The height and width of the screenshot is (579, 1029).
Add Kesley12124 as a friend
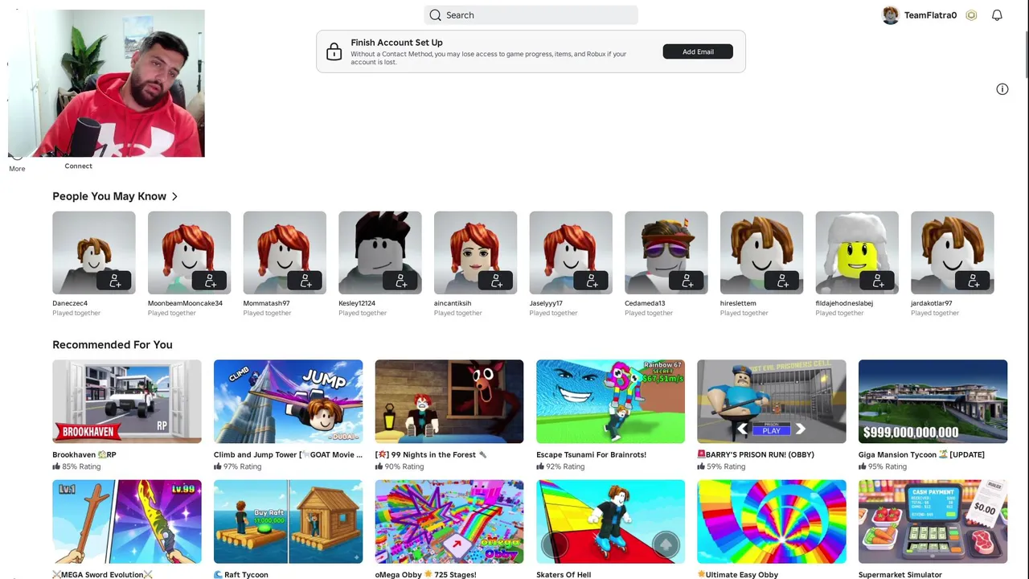pyautogui.click(x=401, y=281)
